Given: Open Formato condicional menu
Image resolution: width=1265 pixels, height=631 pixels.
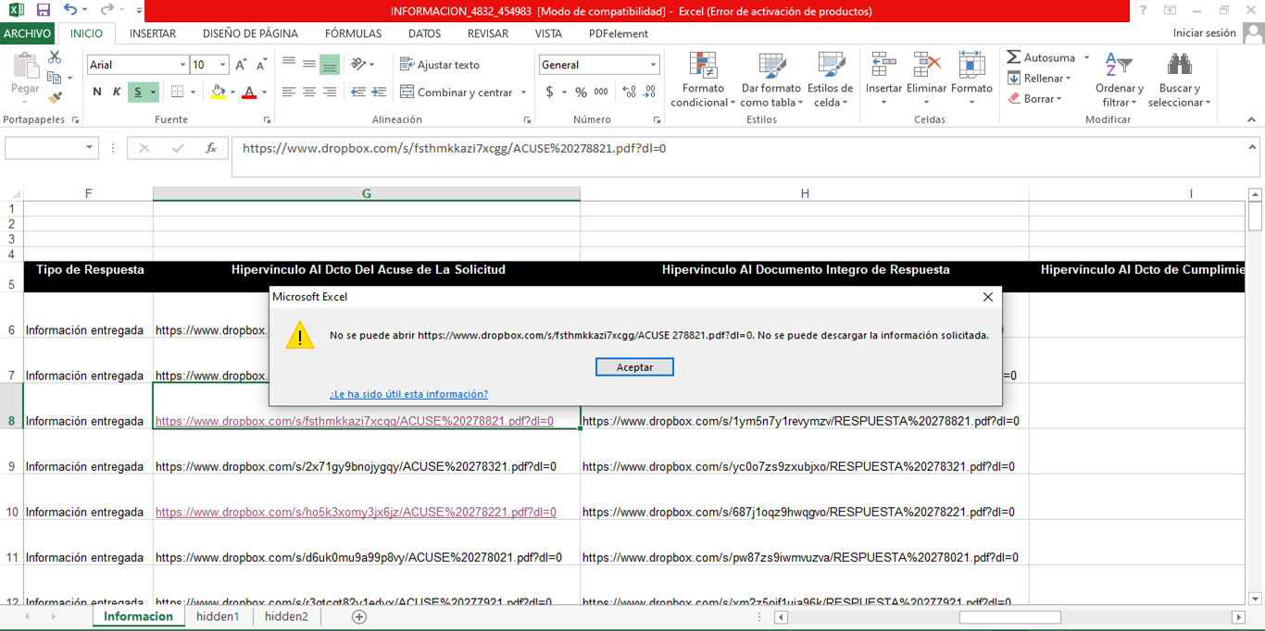Looking at the screenshot, I should [x=703, y=80].
